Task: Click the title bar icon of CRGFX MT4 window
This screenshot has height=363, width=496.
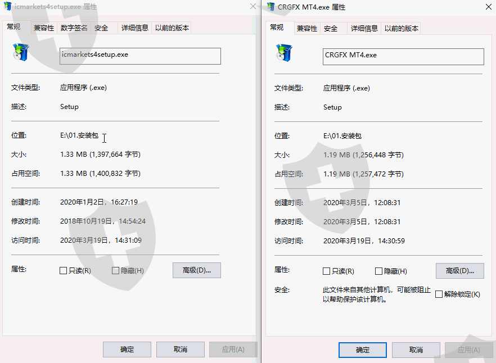Action: coord(271,7)
